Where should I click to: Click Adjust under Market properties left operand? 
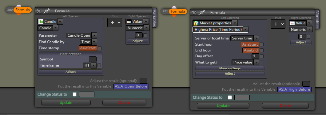coord(230,74)
